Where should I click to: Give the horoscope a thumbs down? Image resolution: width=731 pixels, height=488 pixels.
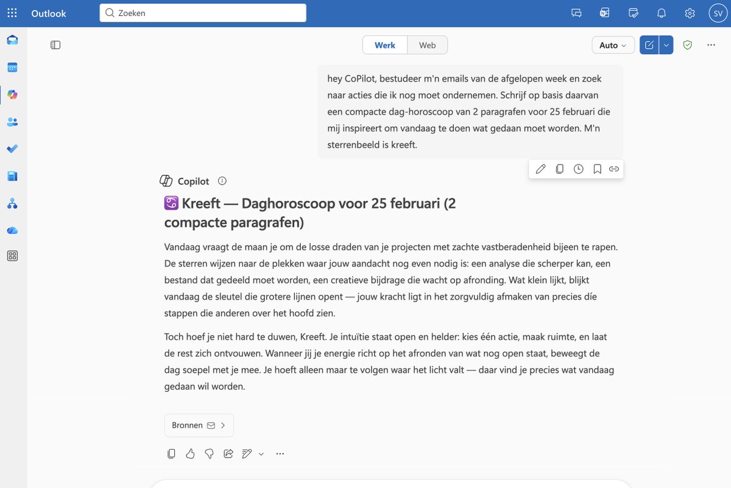click(209, 453)
